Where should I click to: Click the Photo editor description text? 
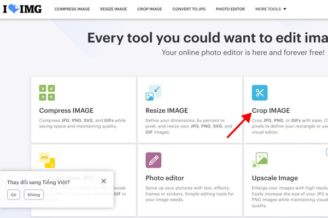click(x=190, y=194)
